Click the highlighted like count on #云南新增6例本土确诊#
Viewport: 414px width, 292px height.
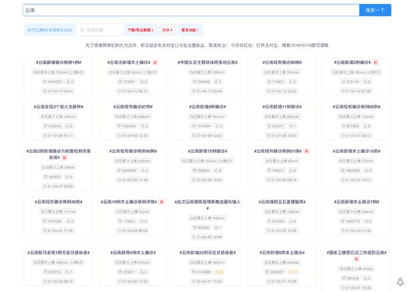293,272
